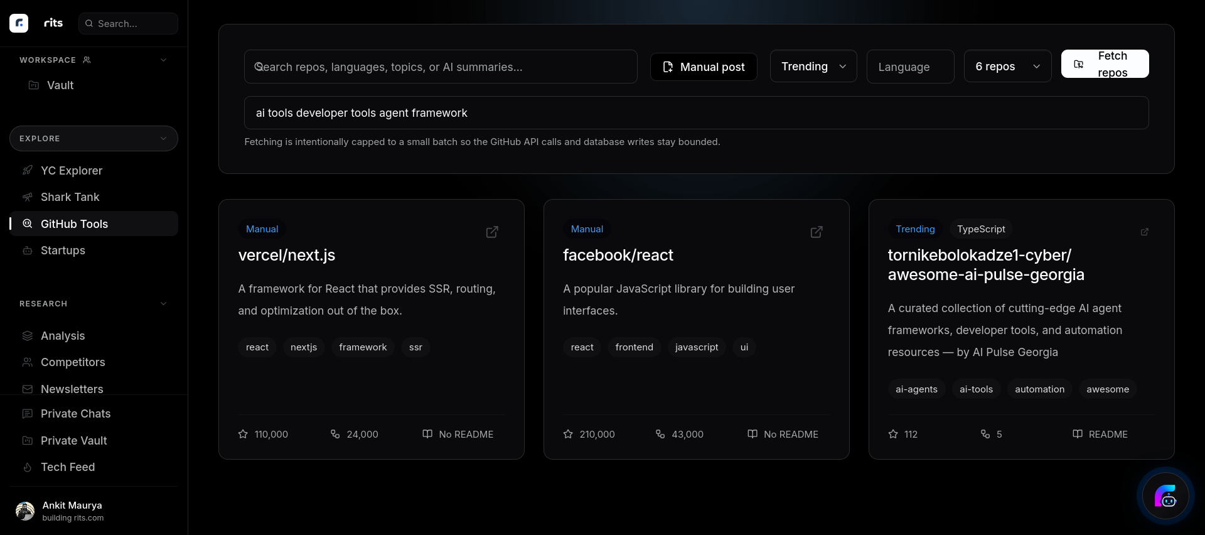Open facebook/react external link icon
1205x535 pixels.
point(817,232)
